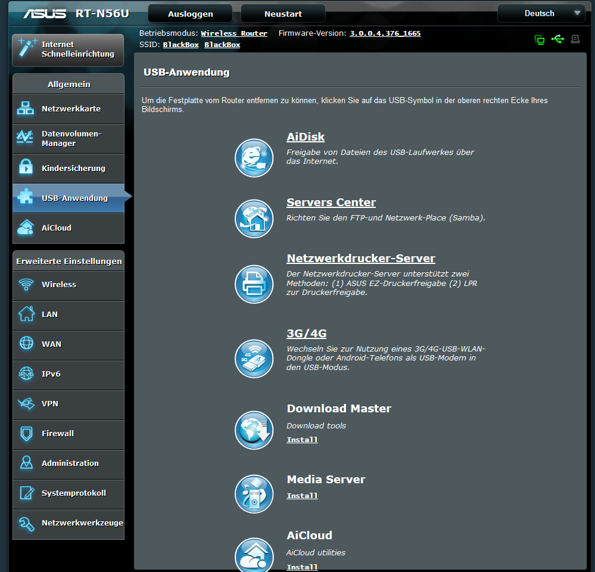Click the Administration user icon
This screenshot has width=595, height=572.
click(x=26, y=462)
